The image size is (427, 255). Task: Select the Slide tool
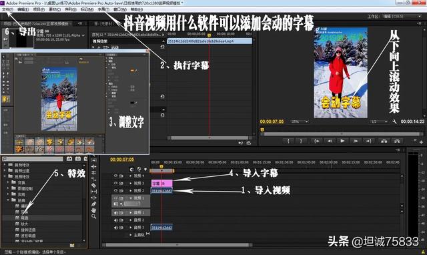tap(93, 198)
